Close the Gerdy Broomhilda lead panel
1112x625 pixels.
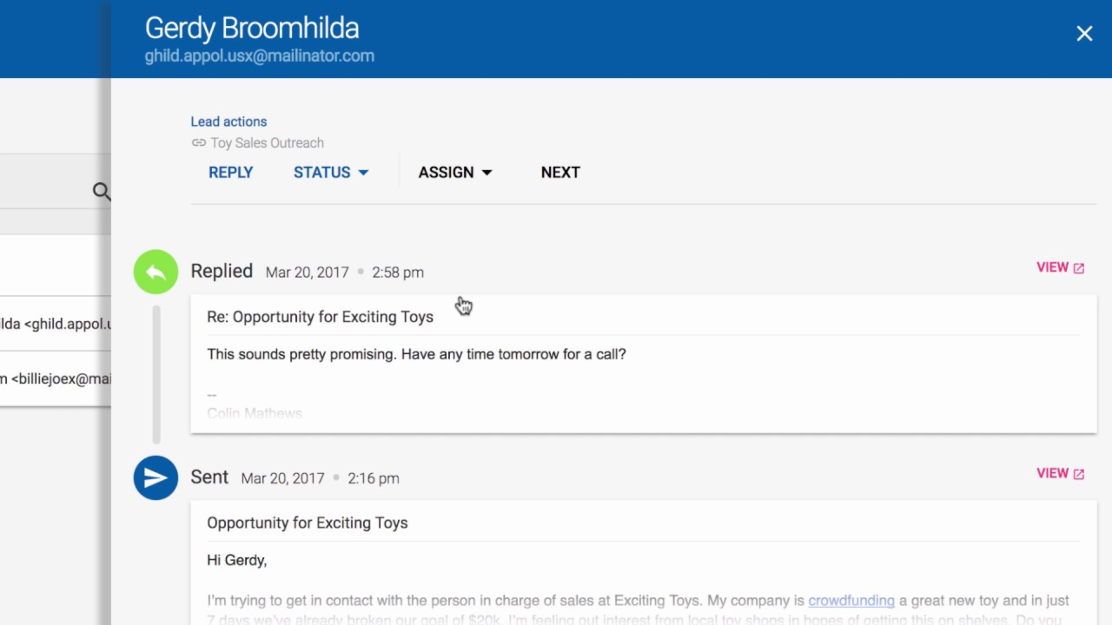[1084, 33]
